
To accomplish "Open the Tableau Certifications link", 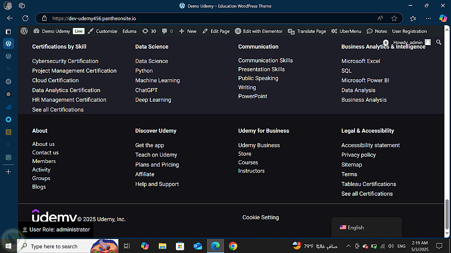I will [x=369, y=184].
